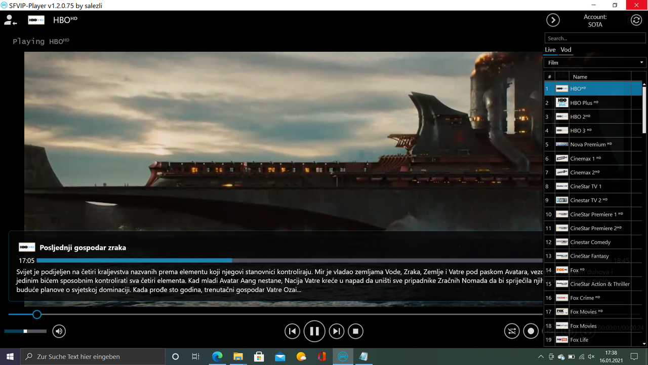648x365 pixels.
Task: Click the HBO Plus channel logo
Action: pos(562,103)
